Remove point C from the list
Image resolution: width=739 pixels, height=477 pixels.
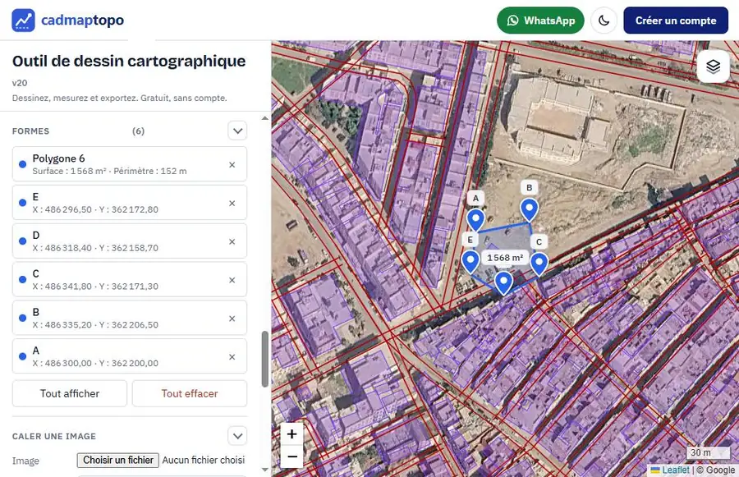click(x=232, y=280)
